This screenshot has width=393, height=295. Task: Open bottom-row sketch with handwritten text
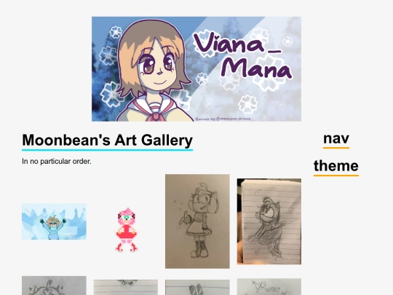pyautogui.click(x=269, y=287)
